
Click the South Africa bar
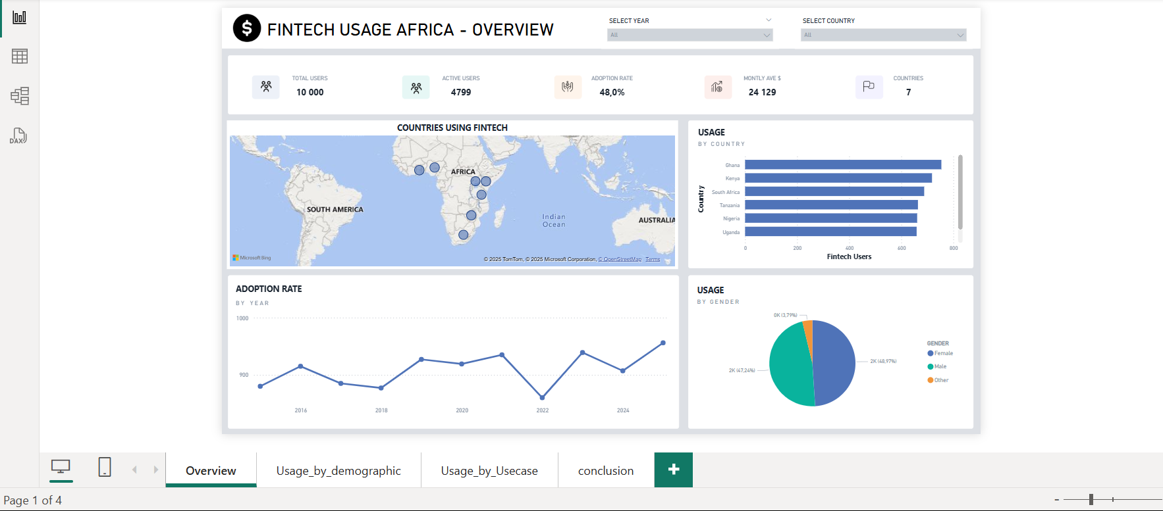(834, 192)
